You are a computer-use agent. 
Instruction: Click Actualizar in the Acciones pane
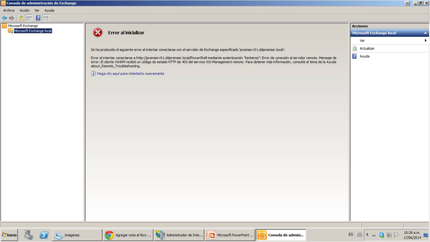367,48
